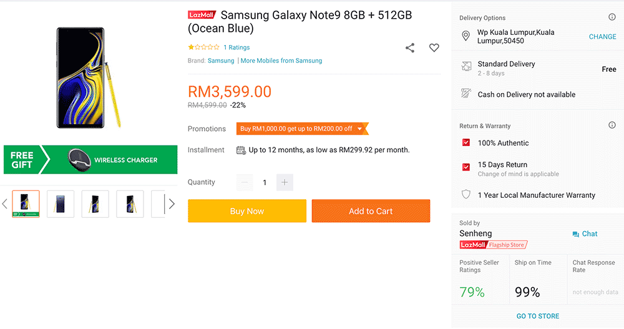Open More Mobiles from Samsung link

click(281, 61)
